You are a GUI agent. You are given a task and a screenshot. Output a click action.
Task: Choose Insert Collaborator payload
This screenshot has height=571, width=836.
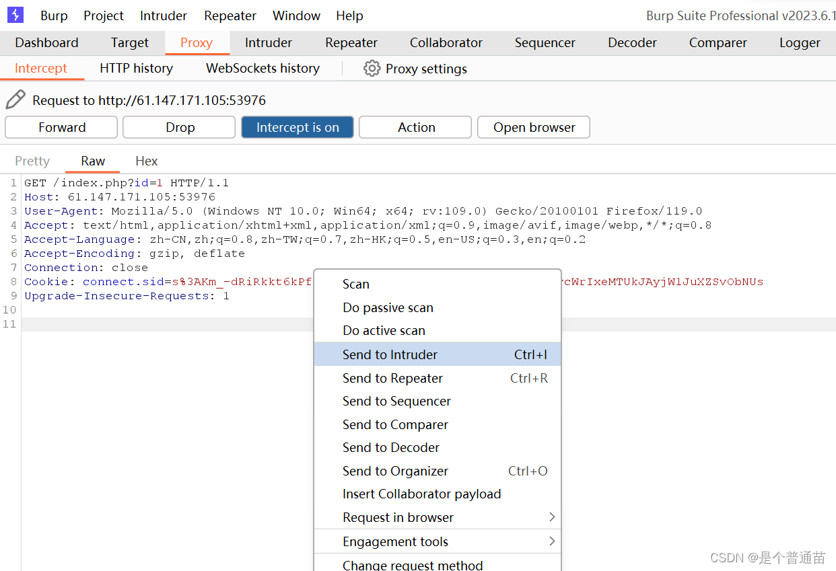pos(438,494)
